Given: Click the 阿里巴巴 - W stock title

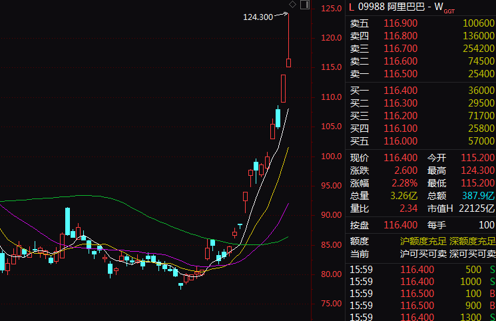Looking at the screenshot, I should 419,7.
